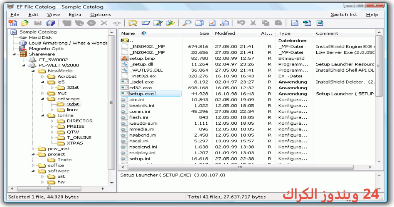Click the single-disk Save icon
Image resolution: width=394 pixels, height=207 pixels.
[x=38, y=23]
